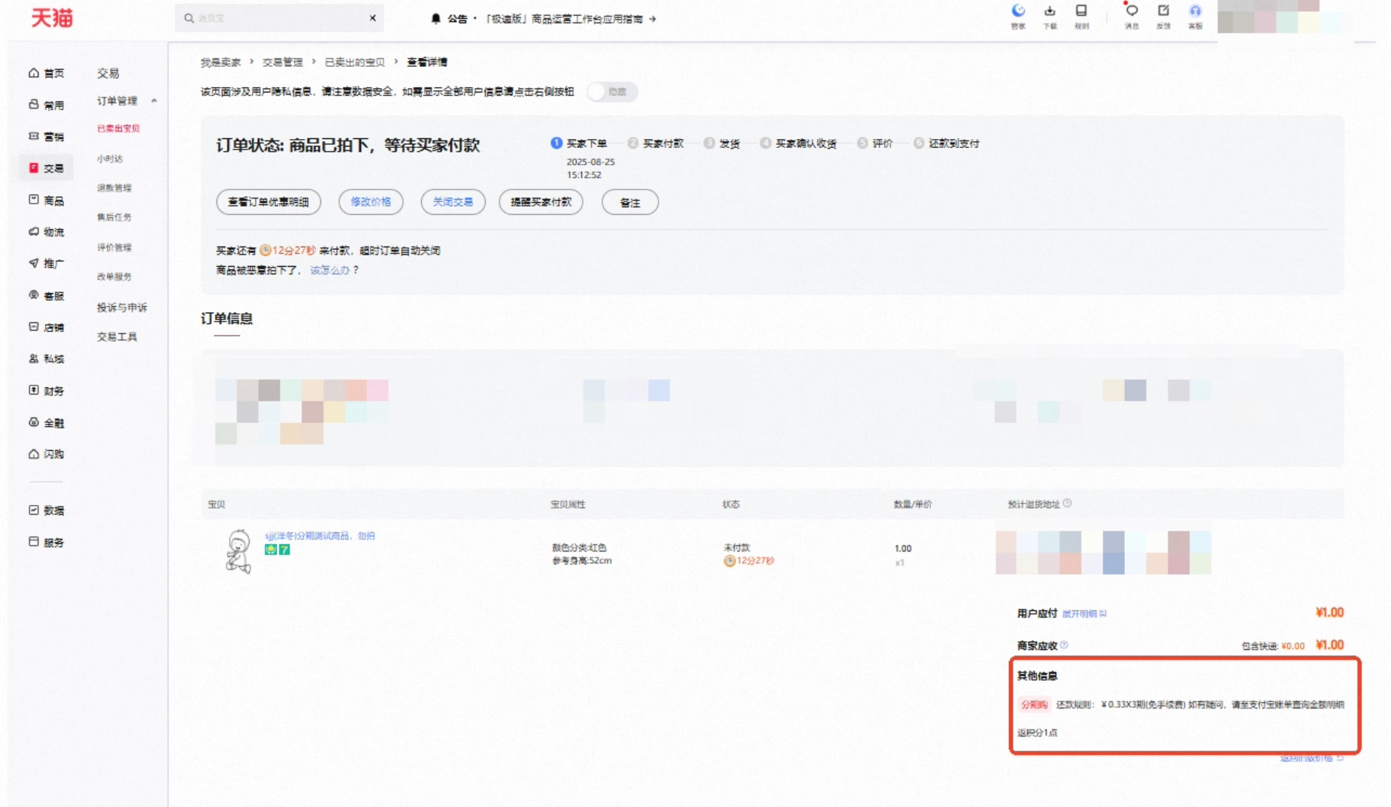Screen dimensions: 1391x807
Task: Clear the search box with the X
Action: pos(372,18)
